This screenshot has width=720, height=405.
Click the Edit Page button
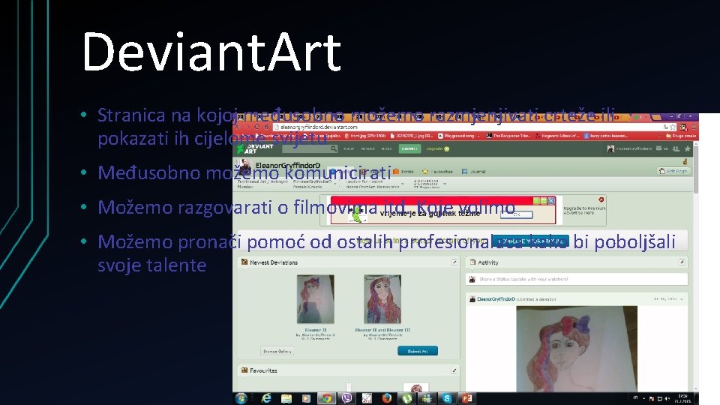673,171
